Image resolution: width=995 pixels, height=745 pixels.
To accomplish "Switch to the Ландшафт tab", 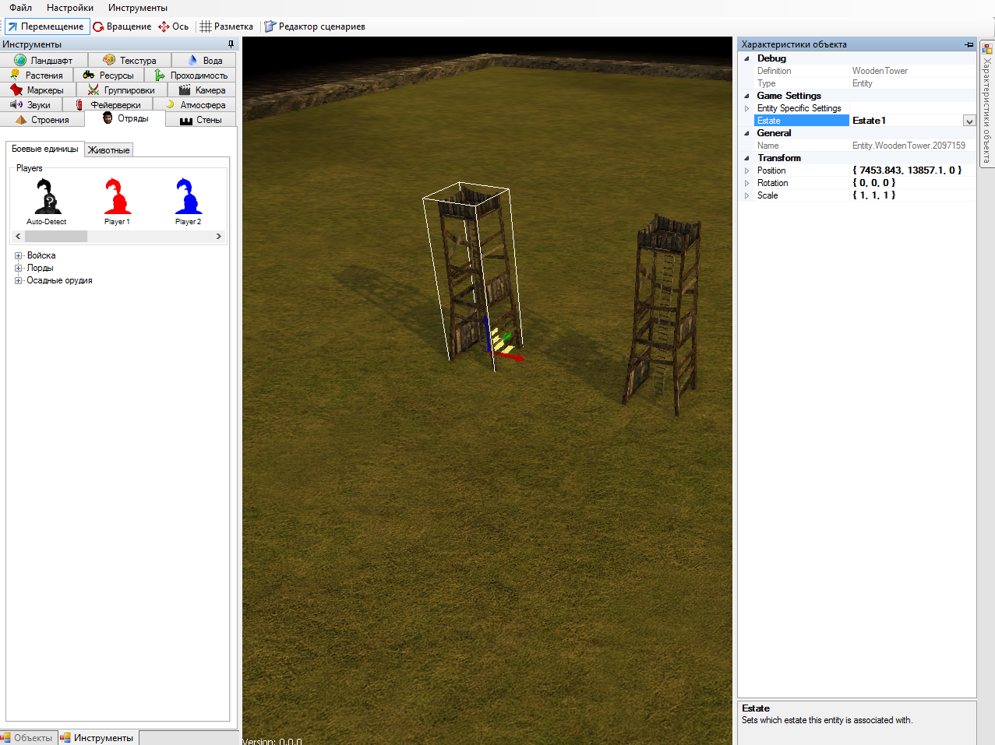I will [x=44, y=60].
